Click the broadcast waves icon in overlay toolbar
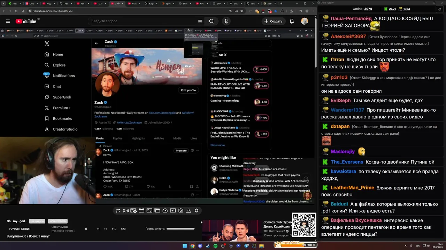 (x=126, y=211)
